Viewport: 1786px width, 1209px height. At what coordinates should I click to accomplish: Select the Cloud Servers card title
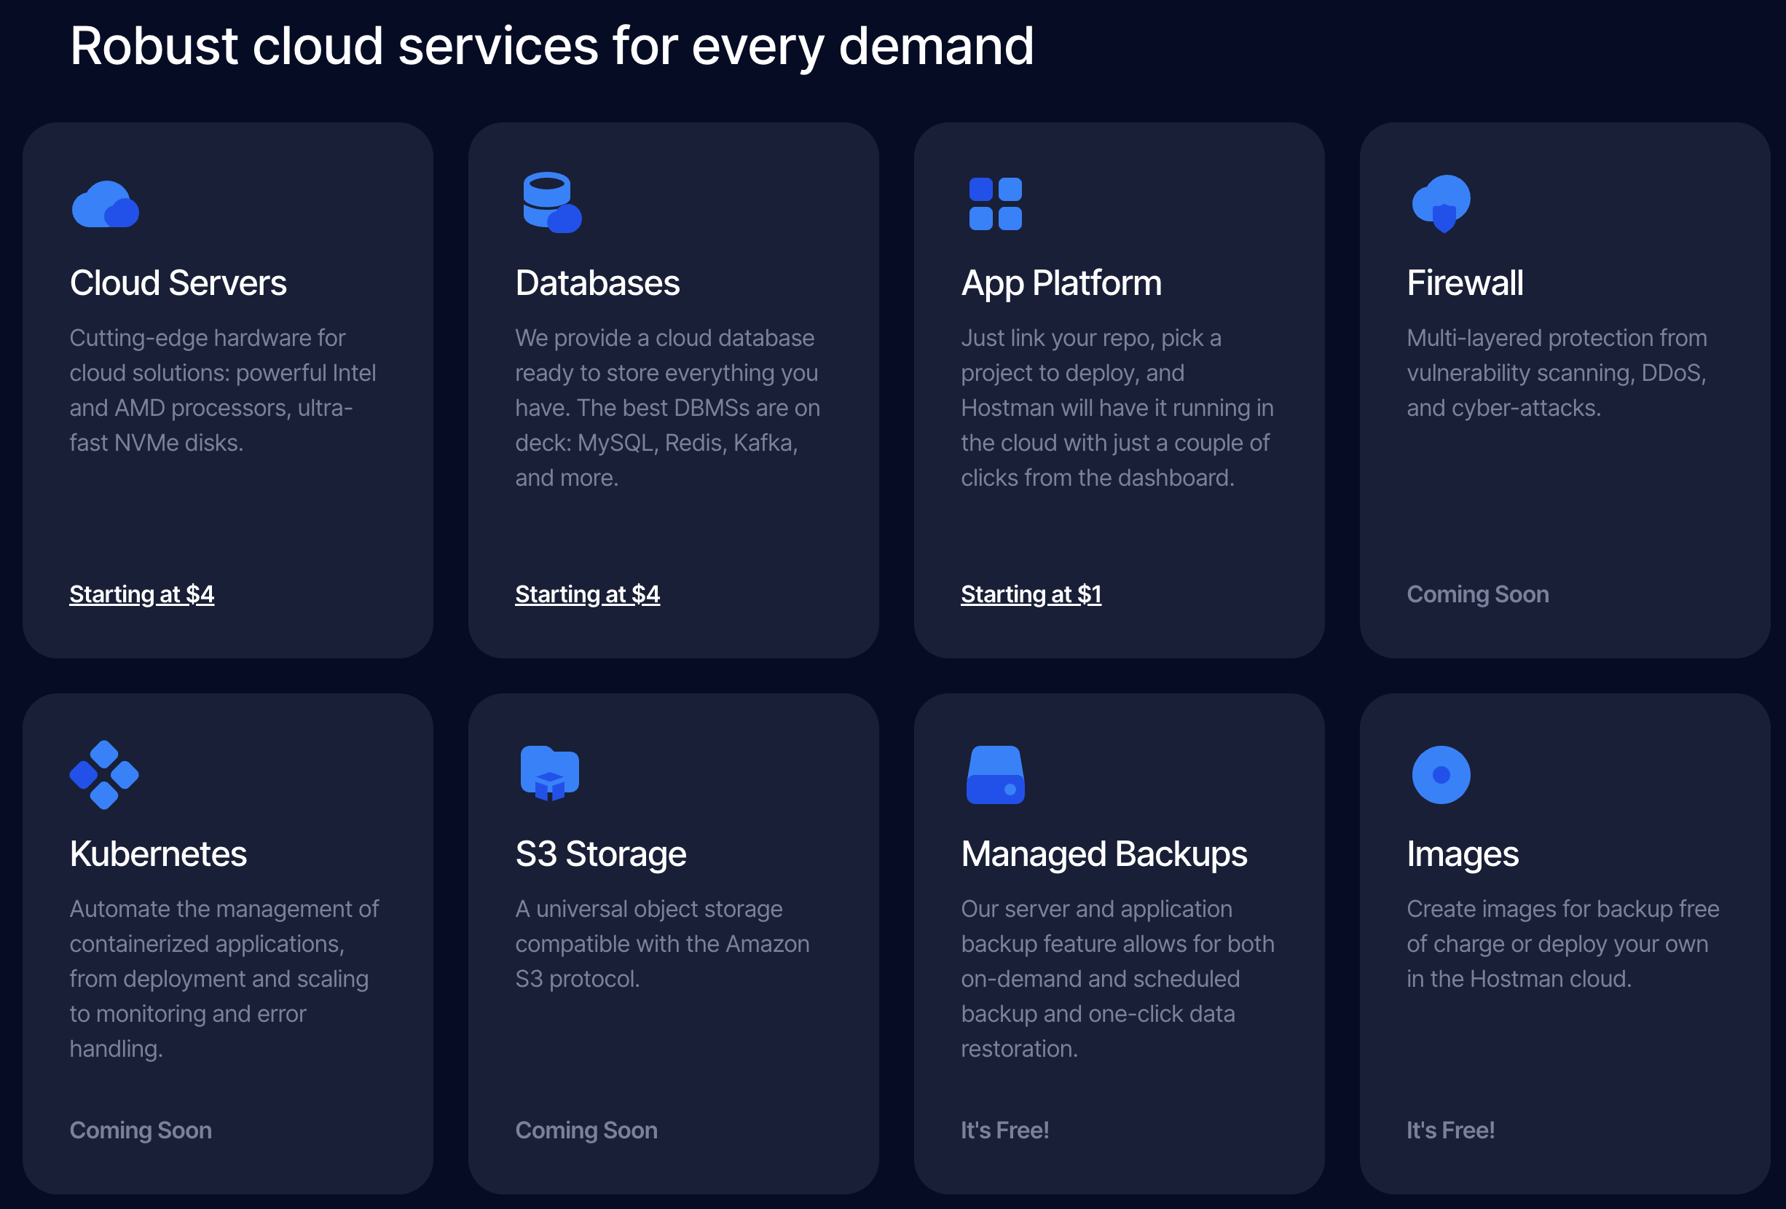(178, 283)
